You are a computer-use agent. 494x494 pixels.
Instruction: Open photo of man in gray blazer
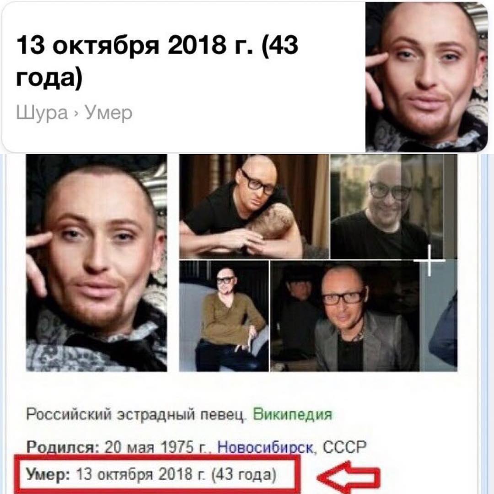(345, 316)
